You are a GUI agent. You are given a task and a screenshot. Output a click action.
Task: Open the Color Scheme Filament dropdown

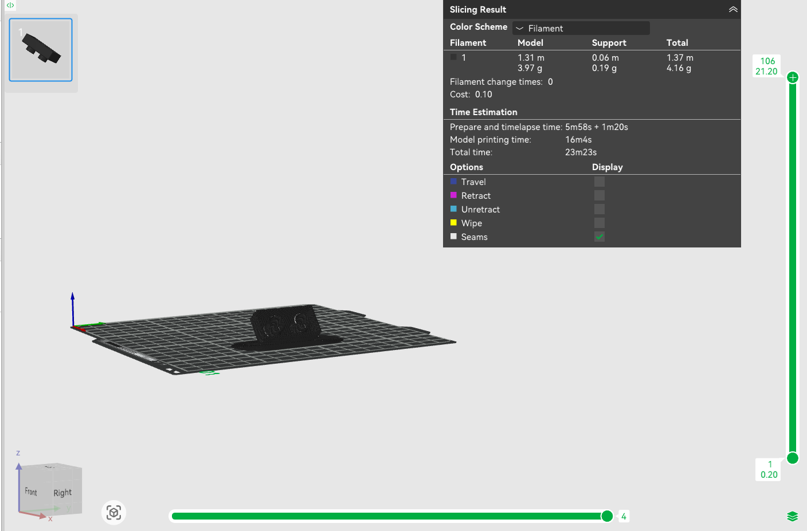[581, 28]
